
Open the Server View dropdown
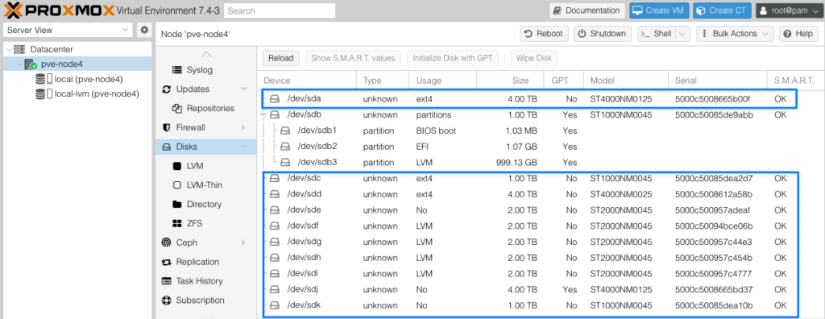(125, 30)
